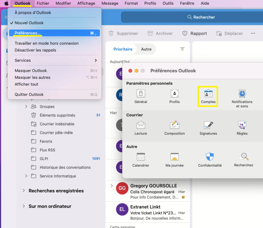The width and height of the screenshot is (263, 228).
Task: Open the Fichier menu
Action: (x=43, y=3)
